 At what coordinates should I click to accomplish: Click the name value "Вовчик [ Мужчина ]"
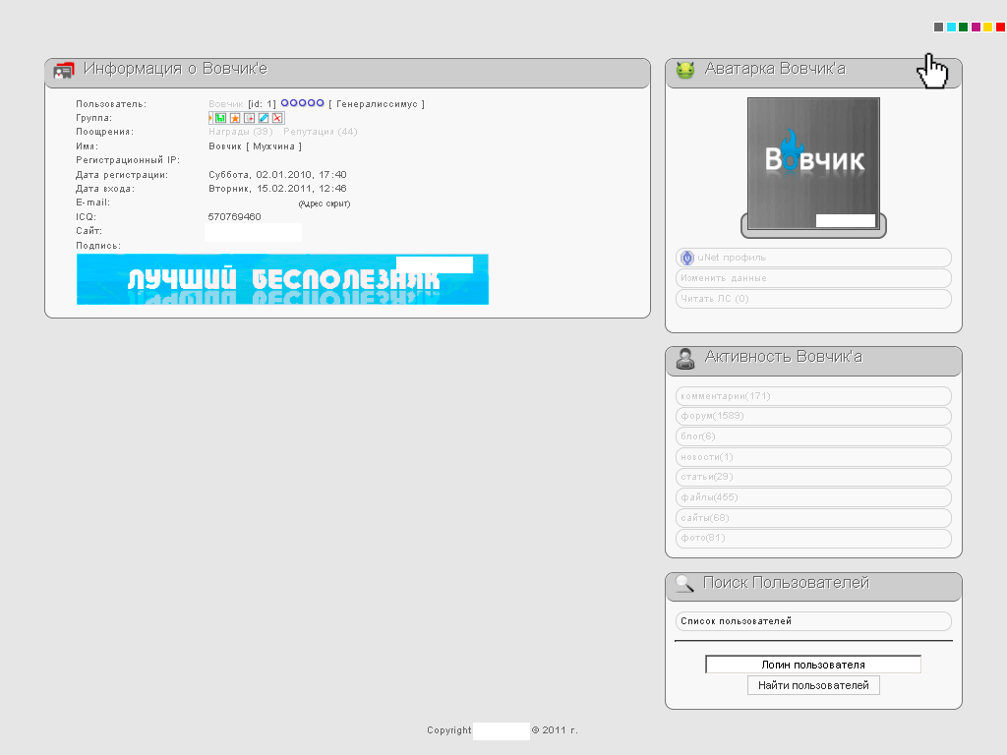click(x=255, y=146)
